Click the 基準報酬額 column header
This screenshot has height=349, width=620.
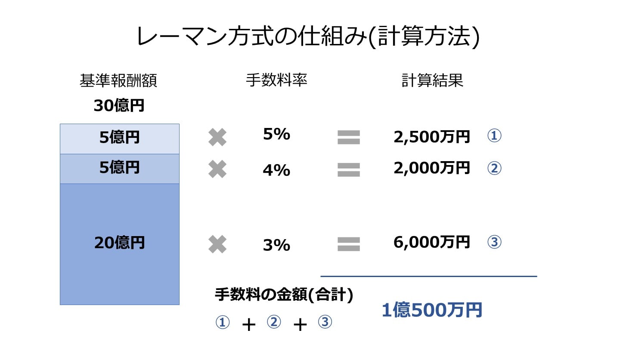tap(118, 81)
